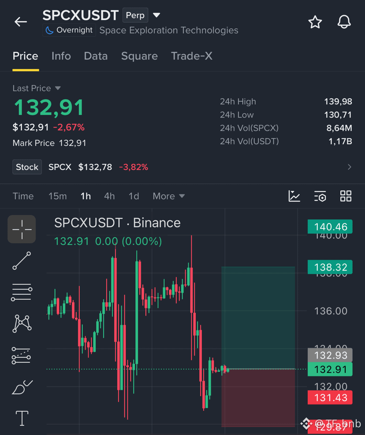
Task: Select the brush drawing tool
Action: tap(22, 387)
